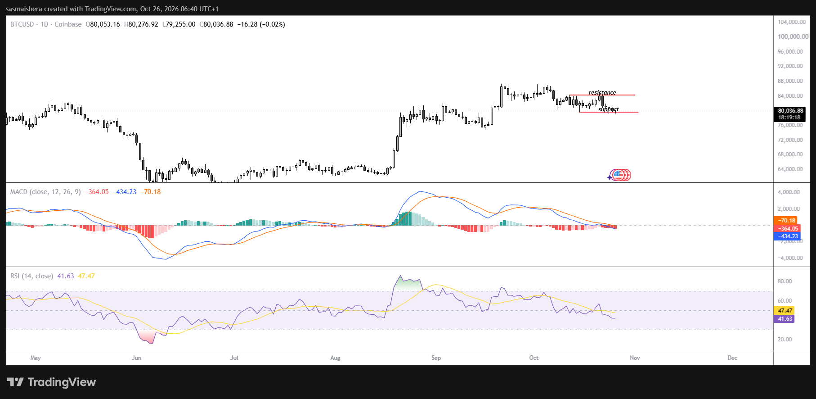Click the purple 41.63 tag on the RSI scale
Viewport: 816px width, 399px height.
[x=784, y=319]
